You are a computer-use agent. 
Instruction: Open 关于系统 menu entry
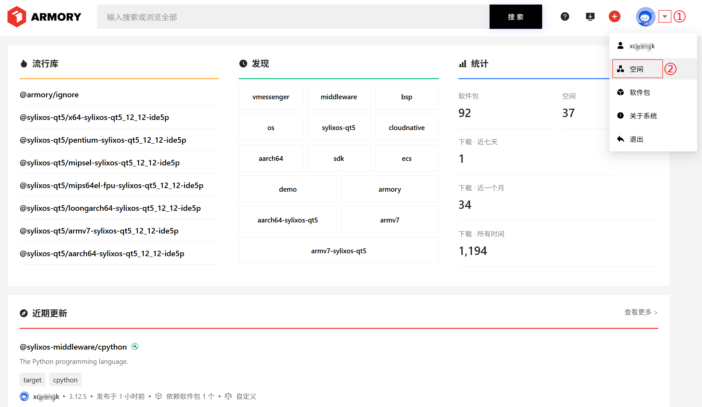coord(643,116)
